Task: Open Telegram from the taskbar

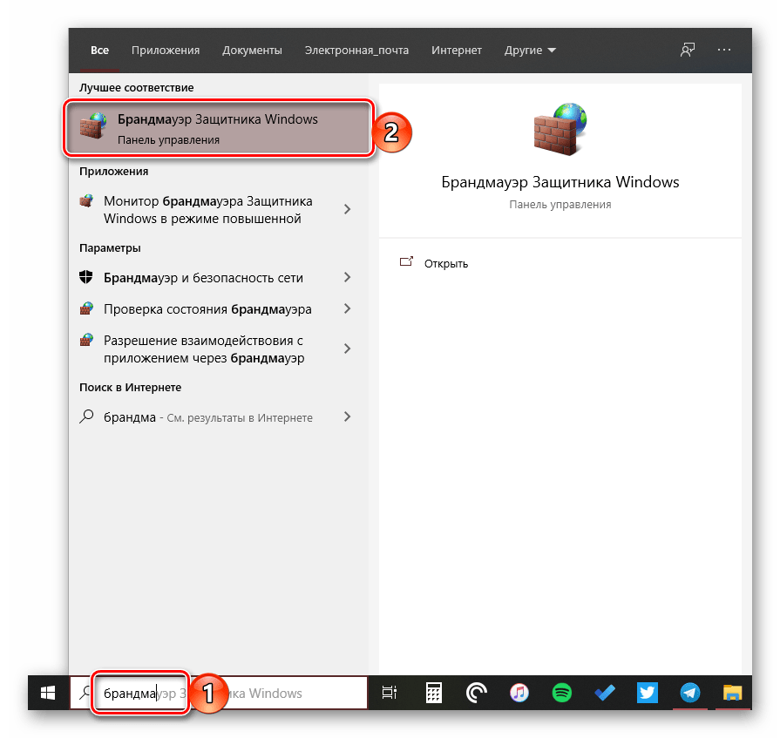Action: click(x=690, y=694)
